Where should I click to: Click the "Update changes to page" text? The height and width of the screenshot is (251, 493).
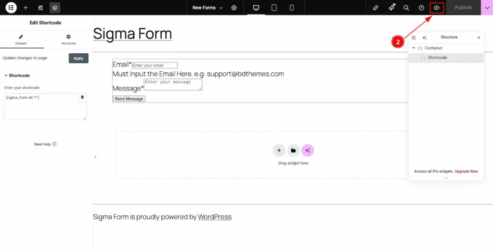[x=25, y=58]
